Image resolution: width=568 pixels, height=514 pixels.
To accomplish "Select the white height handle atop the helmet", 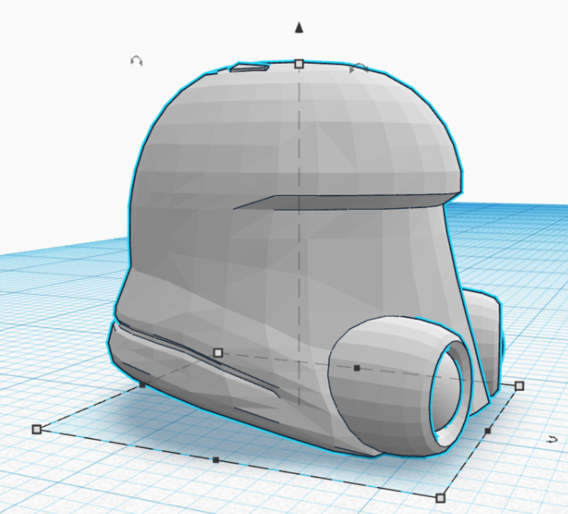I will click(x=299, y=64).
